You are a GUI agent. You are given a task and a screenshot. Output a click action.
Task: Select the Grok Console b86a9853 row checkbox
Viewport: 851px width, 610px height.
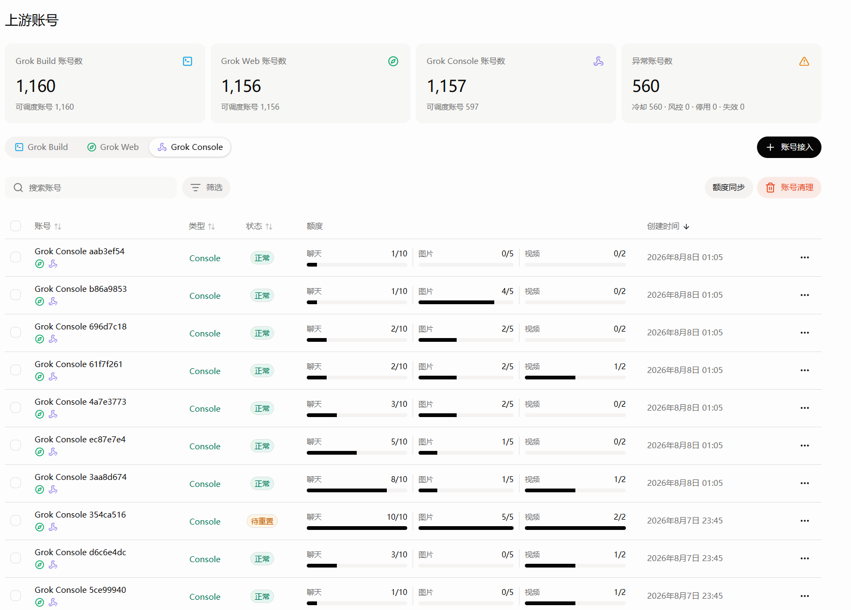click(16, 295)
